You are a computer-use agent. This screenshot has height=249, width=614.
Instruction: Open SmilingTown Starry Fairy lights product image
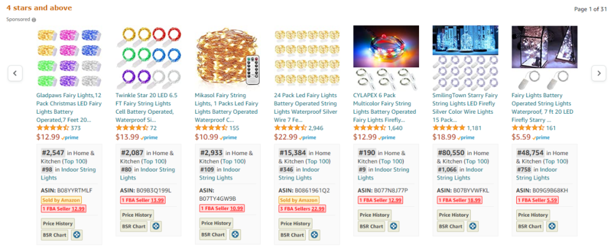pos(465,57)
